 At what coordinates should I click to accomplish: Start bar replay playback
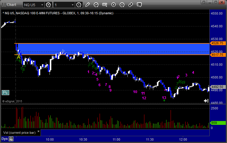tap(113, 5)
